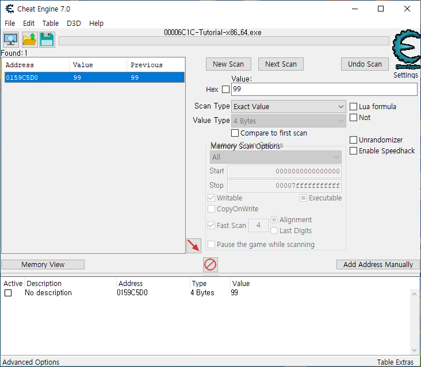Click the panel splitter grip dots

(210, 275)
